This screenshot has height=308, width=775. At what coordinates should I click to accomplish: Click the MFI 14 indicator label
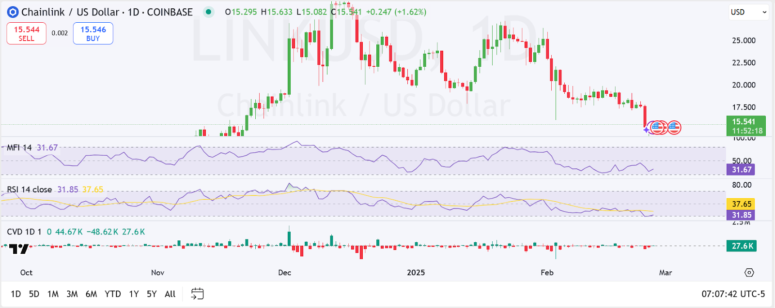pos(19,147)
